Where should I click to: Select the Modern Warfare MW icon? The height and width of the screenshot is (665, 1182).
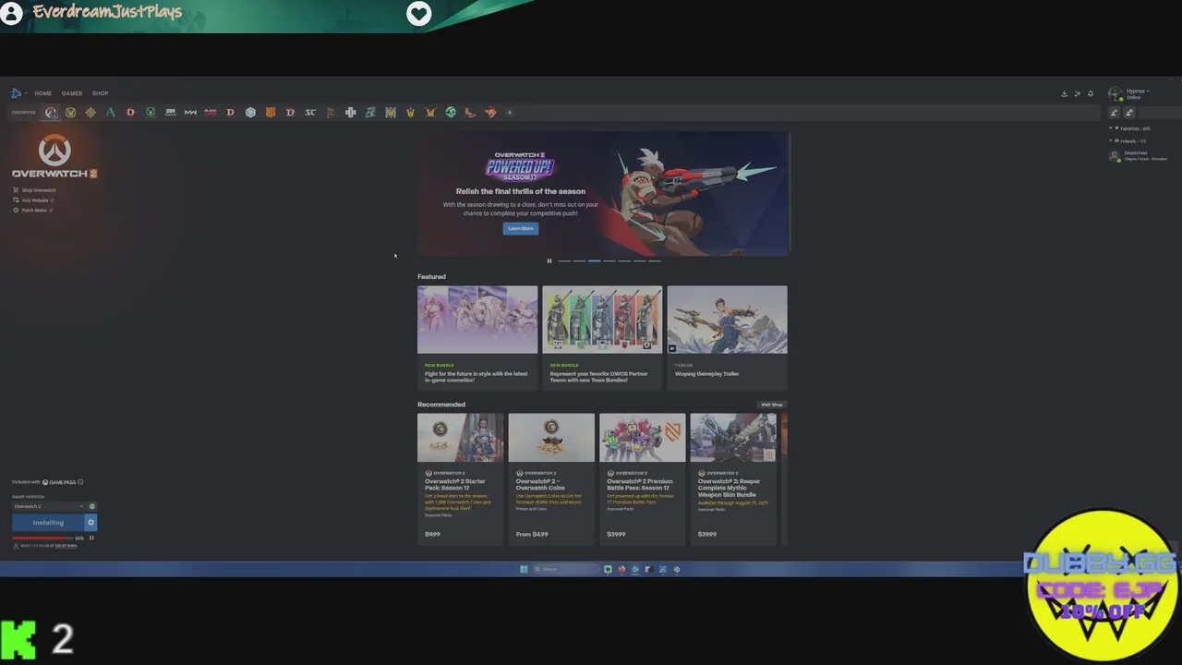[x=190, y=113]
